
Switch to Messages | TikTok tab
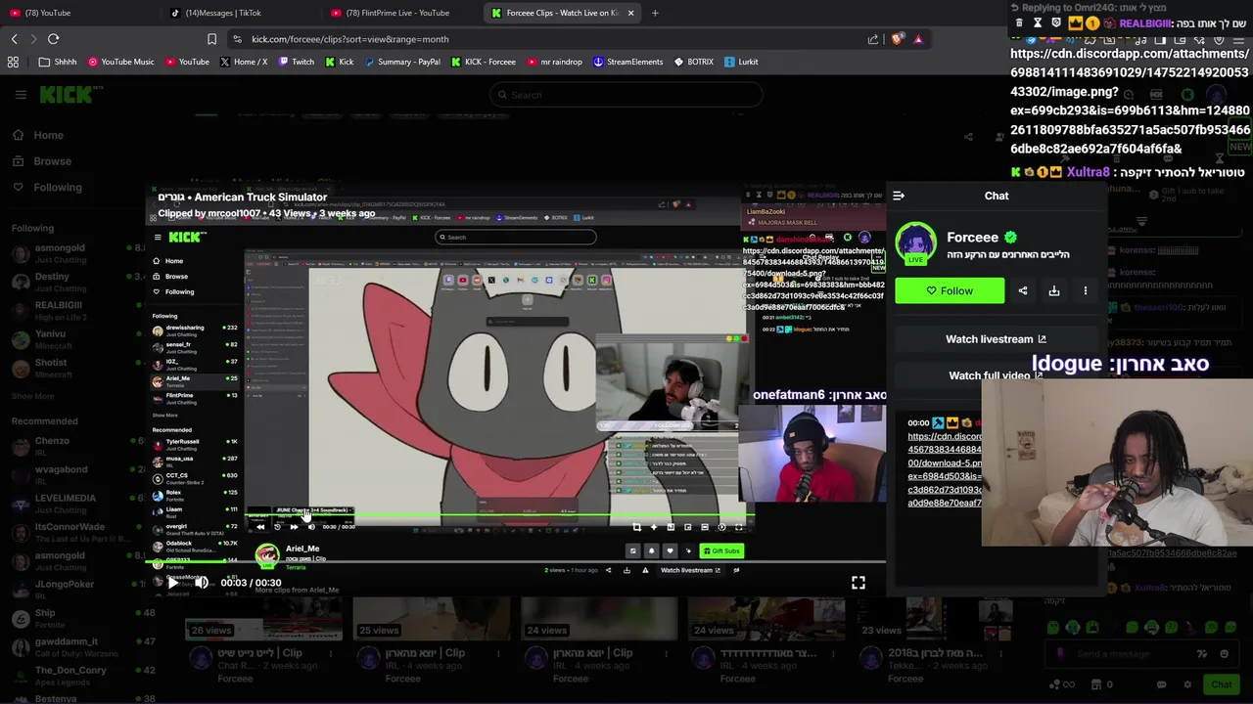[240, 13]
